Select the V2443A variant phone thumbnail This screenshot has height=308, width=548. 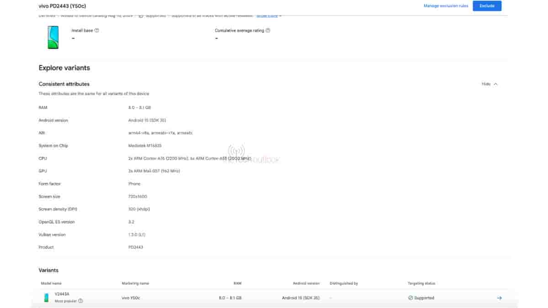46,298
